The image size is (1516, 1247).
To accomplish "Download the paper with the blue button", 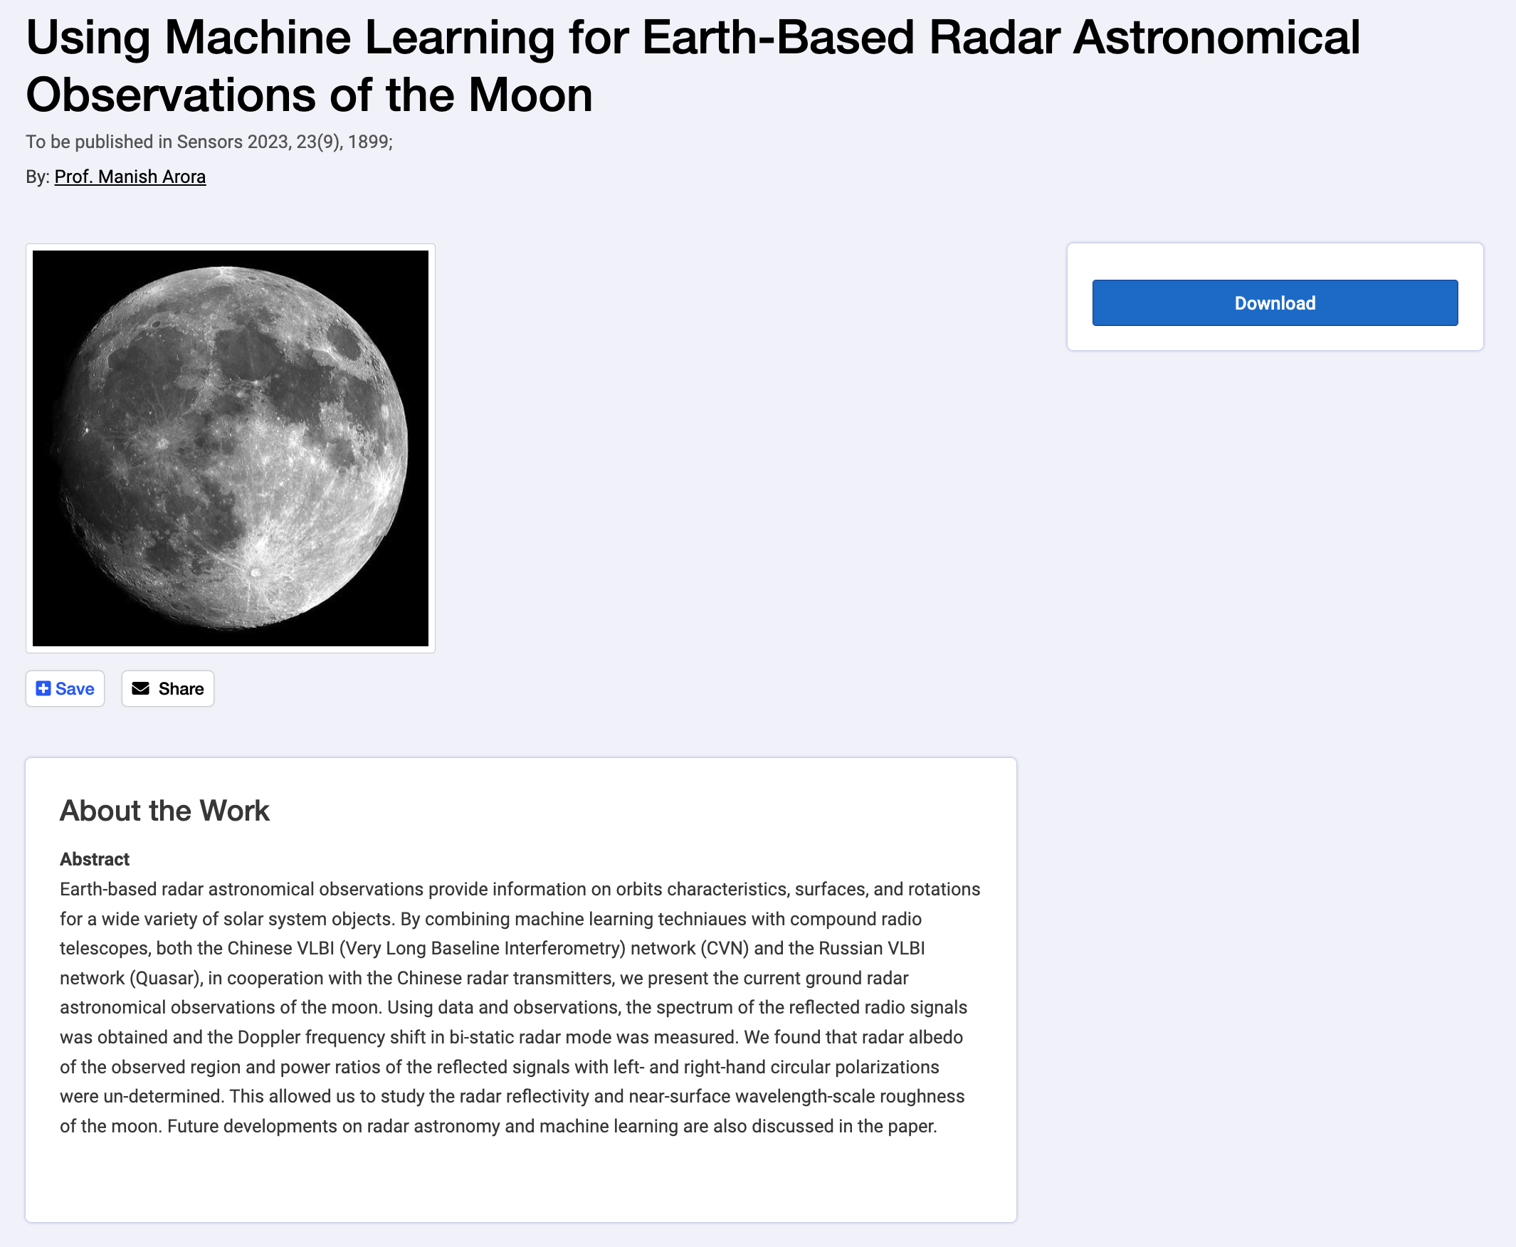I will (1275, 303).
